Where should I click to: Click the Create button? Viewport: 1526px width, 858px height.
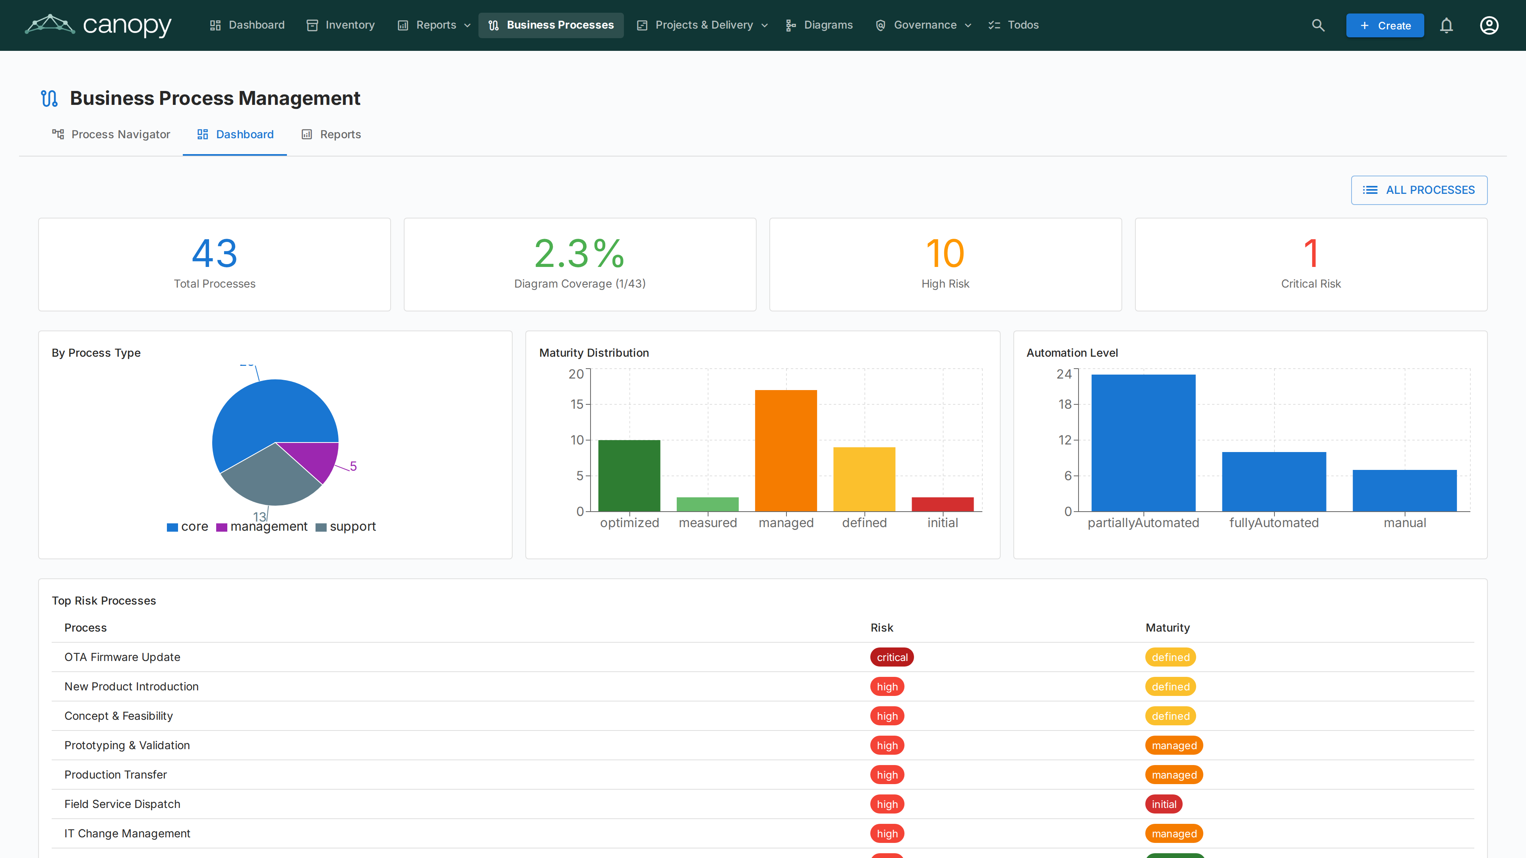tap(1385, 25)
